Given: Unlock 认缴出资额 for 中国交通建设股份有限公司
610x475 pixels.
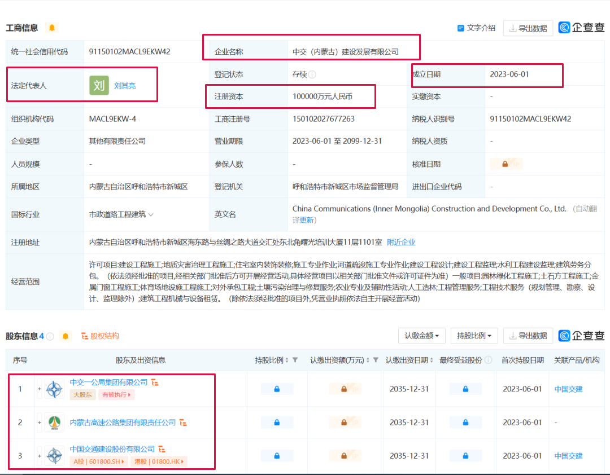Looking at the screenshot, I should pos(346,456).
